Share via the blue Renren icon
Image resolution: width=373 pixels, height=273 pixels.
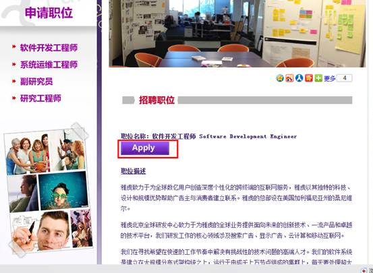click(x=299, y=78)
